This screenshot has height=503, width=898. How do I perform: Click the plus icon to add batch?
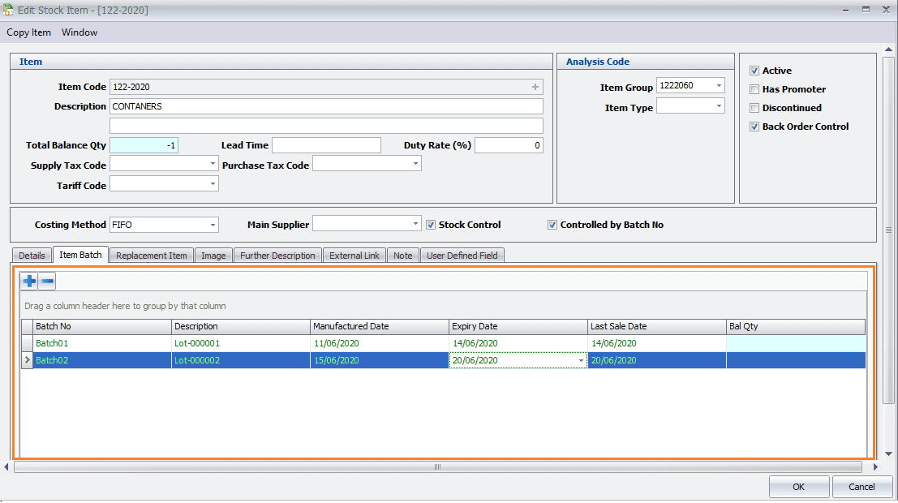point(30,282)
